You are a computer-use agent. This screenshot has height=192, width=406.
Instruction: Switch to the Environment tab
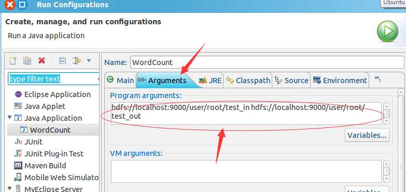tap(340, 81)
